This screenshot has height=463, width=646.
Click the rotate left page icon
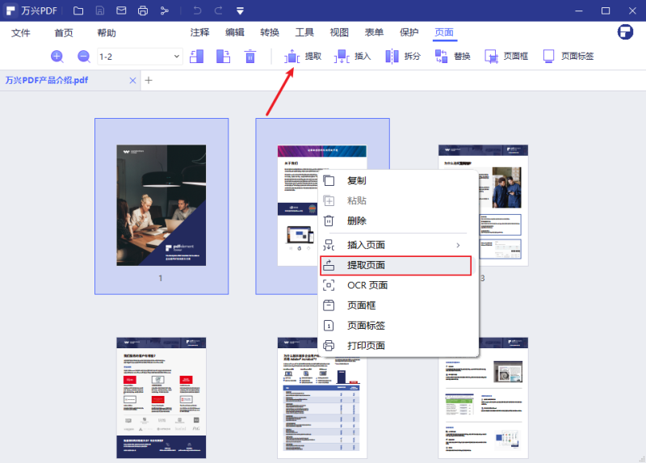196,56
